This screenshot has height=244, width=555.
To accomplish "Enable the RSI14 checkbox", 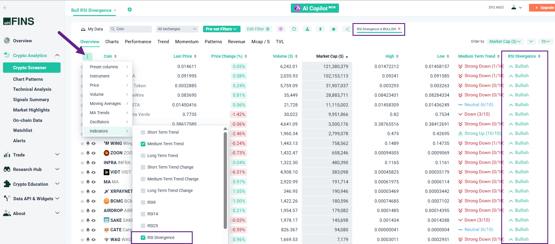I will pyautogui.click(x=143, y=214).
